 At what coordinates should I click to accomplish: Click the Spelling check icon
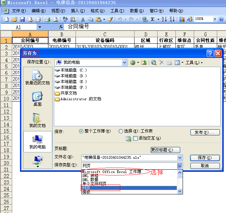(65, 19)
